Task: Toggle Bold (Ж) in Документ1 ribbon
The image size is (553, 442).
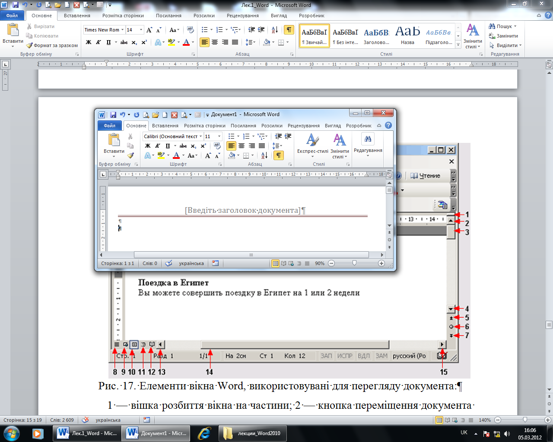Action: 148,146
